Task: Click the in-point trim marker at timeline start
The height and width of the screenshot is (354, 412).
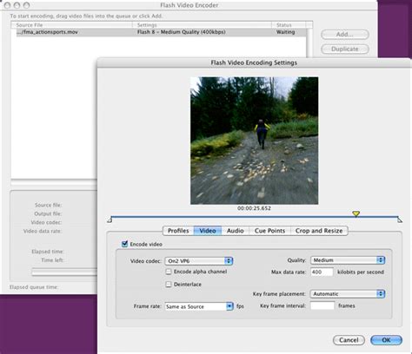Action: (x=110, y=220)
